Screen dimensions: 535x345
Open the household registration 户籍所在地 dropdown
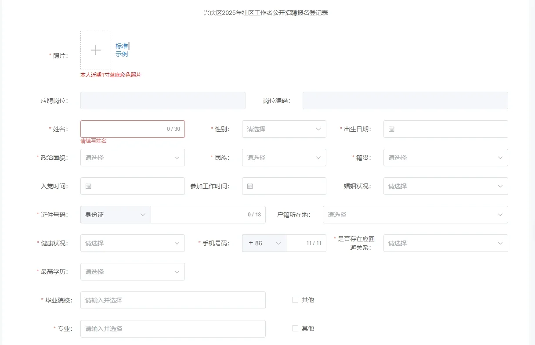tap(415, 215)
